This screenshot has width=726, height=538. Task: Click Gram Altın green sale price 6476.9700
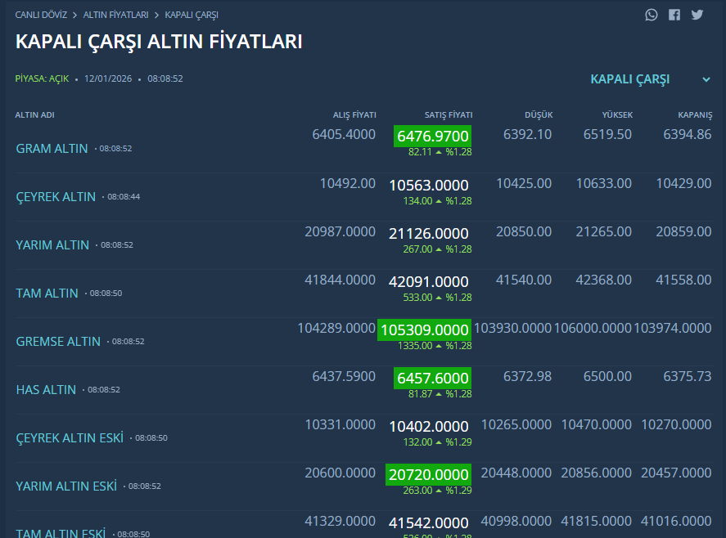point(432,137)
